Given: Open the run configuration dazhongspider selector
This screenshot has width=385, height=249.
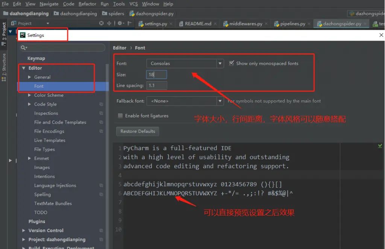Looking at the screenshot, I should coord(366,14).
